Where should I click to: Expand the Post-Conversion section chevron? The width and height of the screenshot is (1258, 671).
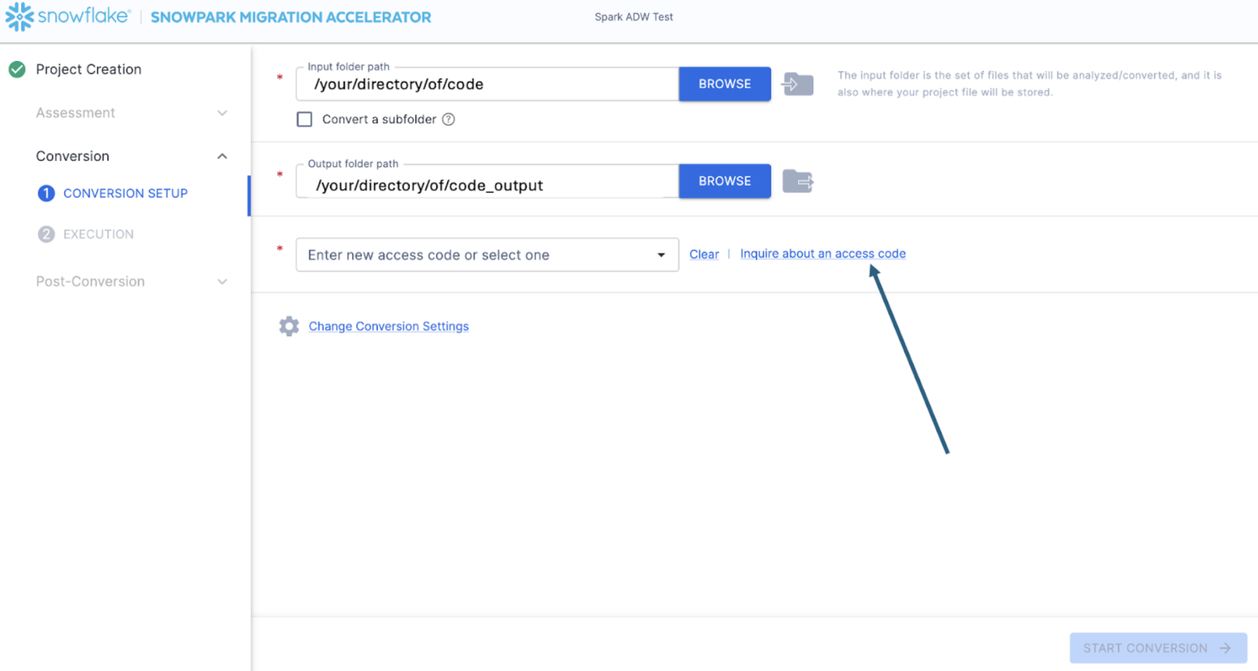222,282
